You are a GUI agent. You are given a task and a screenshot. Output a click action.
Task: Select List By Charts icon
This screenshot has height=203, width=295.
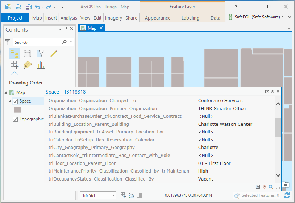coord(41,65)
